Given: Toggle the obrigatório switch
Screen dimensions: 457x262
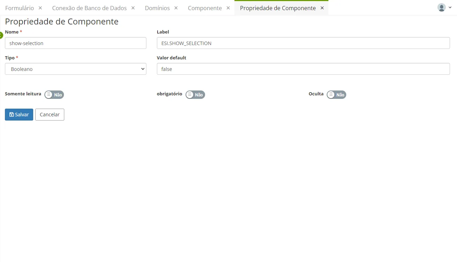Looking at the screenshot, I should pos(195,95).
